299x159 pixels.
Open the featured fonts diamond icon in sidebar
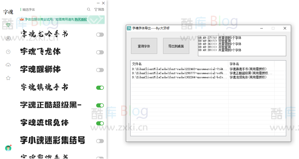click(8, 25)
